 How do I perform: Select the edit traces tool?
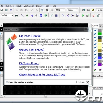click(x=68, y=15)
